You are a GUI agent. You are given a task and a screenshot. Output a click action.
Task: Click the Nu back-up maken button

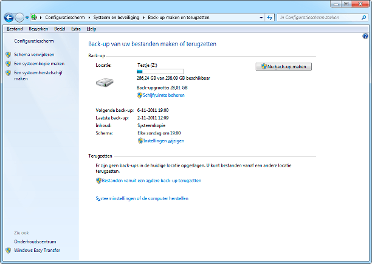pyautogui.click(x=283, y=66)
